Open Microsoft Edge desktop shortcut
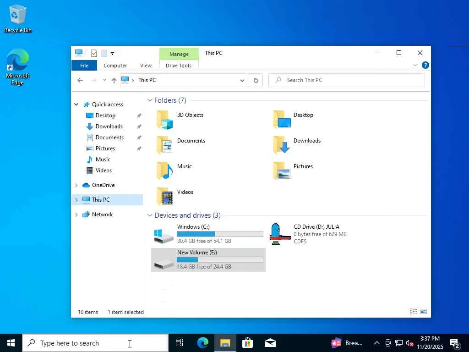This screenshot has width=469, height=352. tap(18, 67)
